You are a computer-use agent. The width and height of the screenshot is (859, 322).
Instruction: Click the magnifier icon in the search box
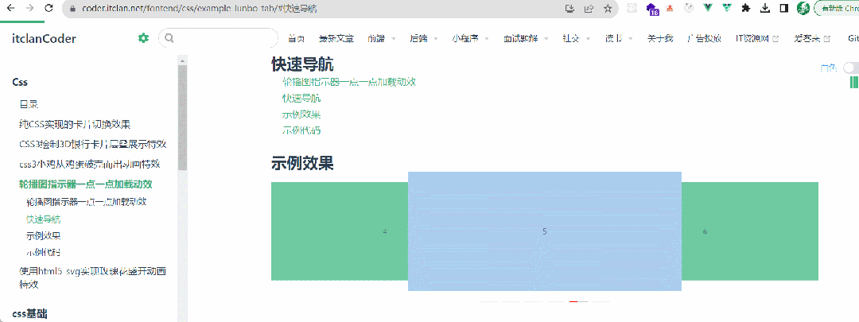[x=169, y=38]
